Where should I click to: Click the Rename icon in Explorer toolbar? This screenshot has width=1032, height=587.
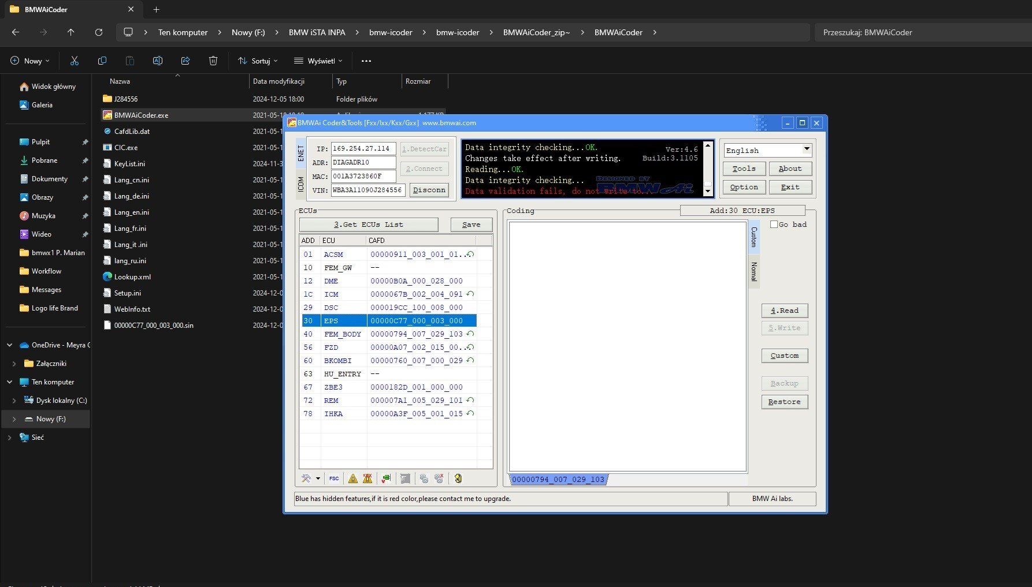158,61
